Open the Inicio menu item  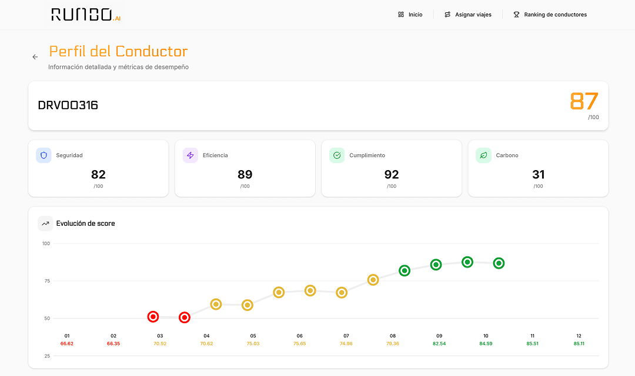(410, 15)
